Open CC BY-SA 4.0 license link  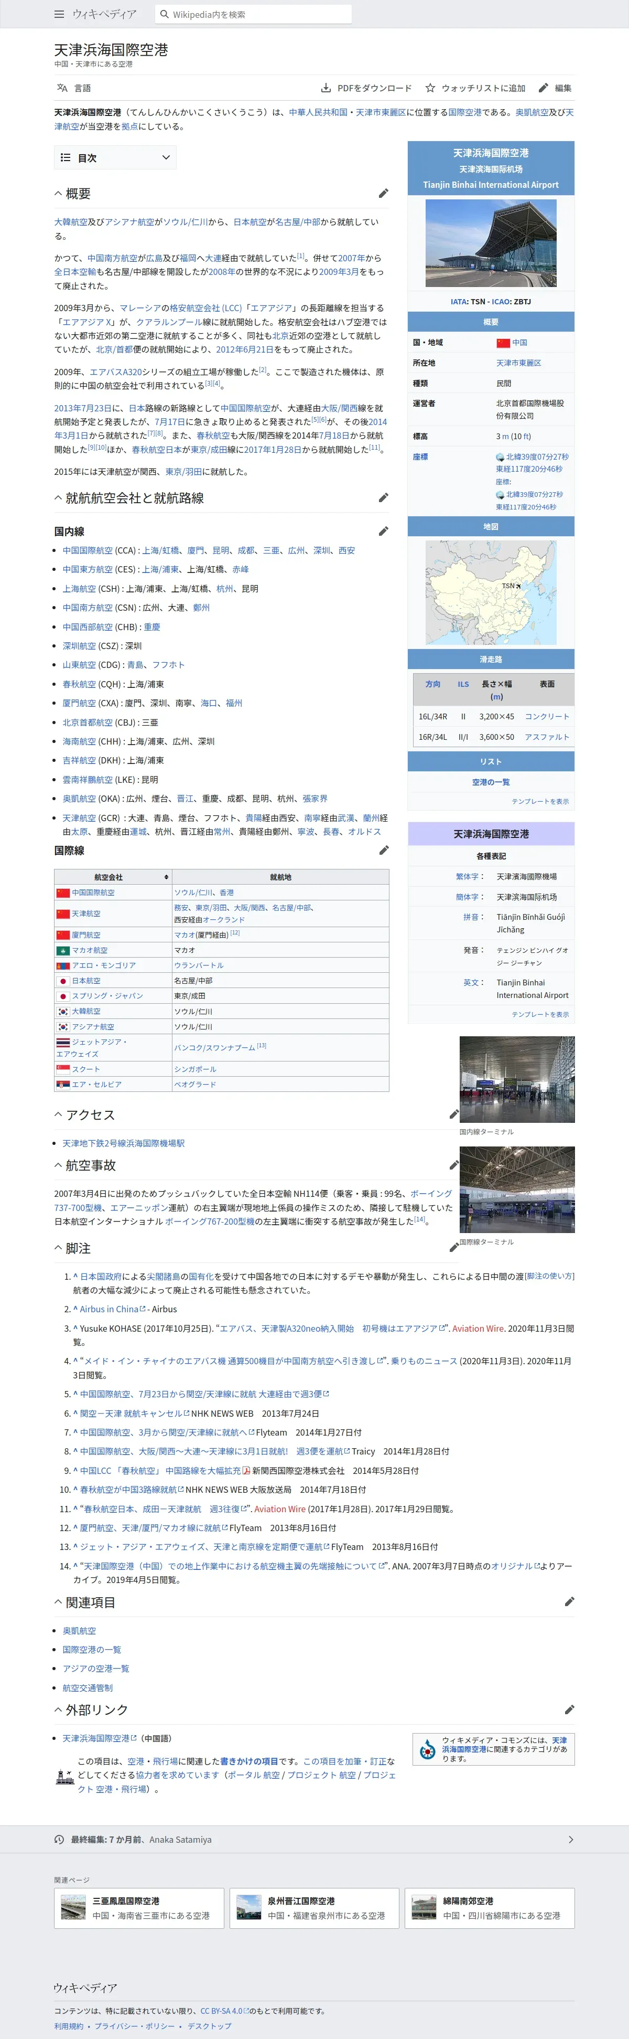tap(224, 2011)
